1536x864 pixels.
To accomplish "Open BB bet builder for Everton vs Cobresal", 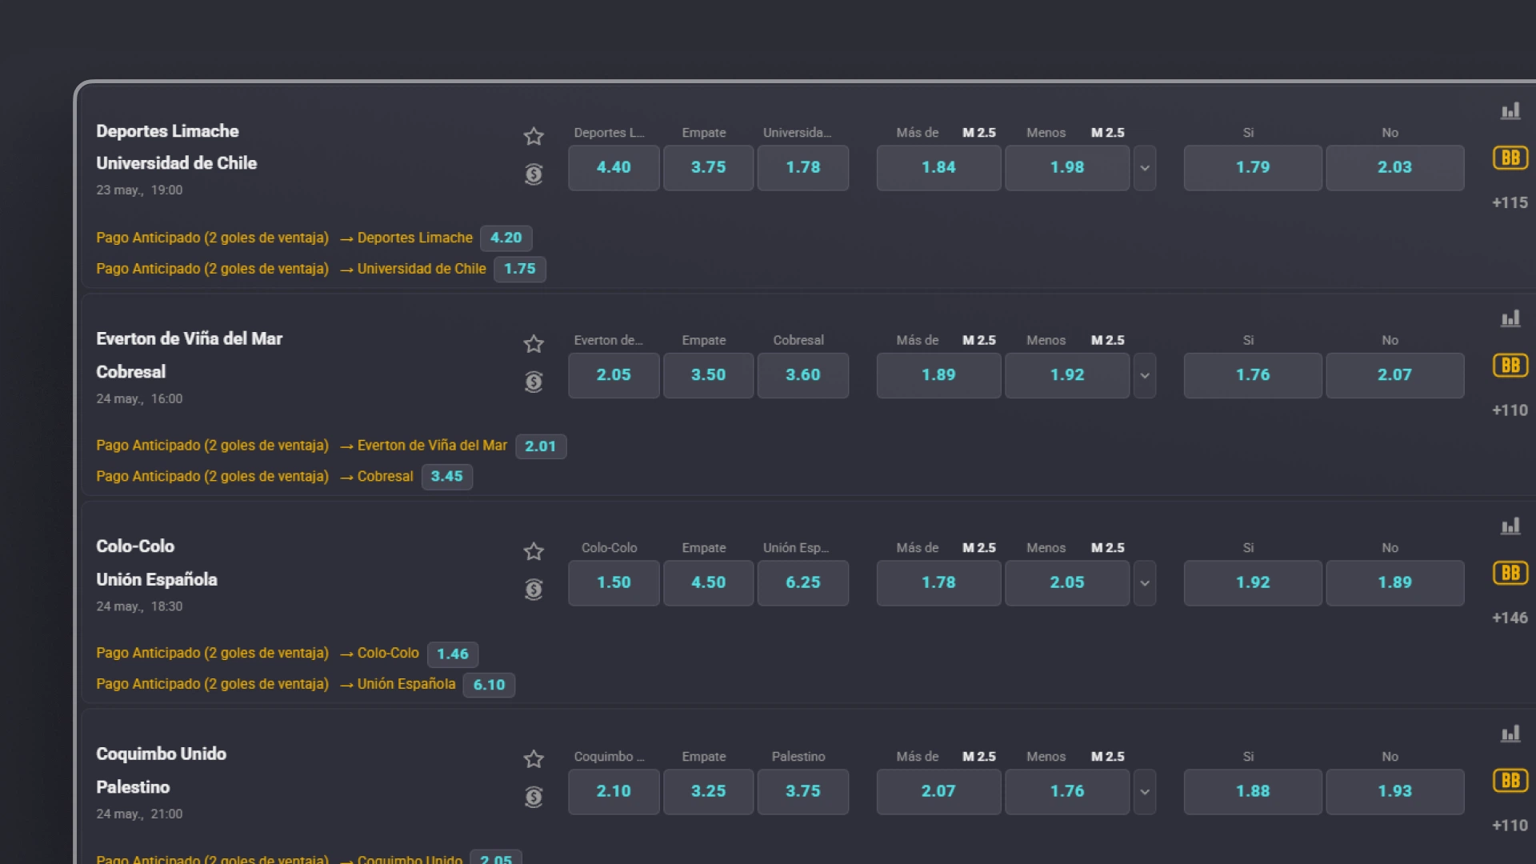I will (x=1510, y=366).
